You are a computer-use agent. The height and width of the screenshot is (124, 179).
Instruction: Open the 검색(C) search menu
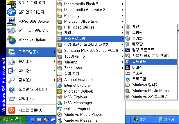click(31, 80)
